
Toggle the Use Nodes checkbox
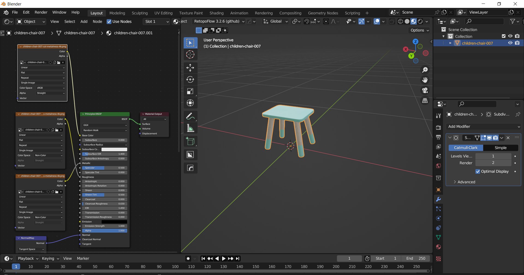tap(109, 21)
